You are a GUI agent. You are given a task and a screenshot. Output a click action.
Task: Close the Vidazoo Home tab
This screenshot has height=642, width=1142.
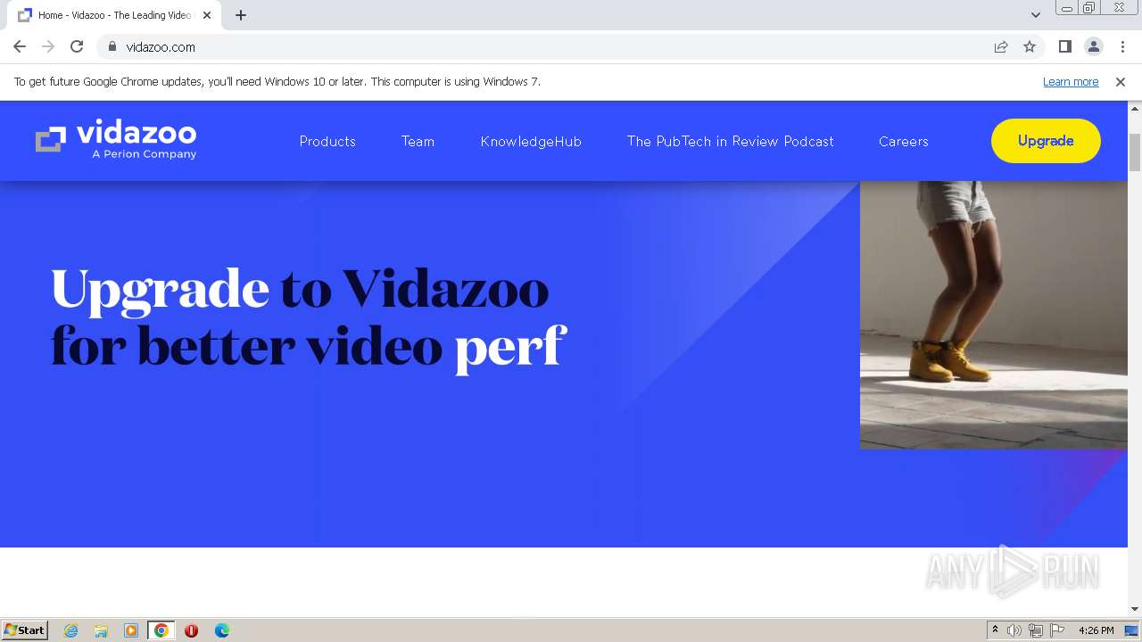click(x=206, y=15)
